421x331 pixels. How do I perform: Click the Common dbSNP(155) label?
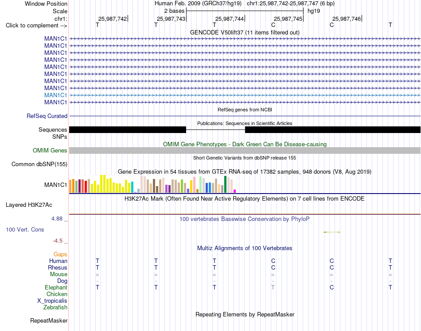tap(39, 164)
